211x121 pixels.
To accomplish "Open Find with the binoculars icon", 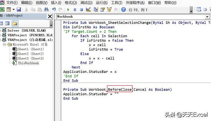I will point(46,10).
